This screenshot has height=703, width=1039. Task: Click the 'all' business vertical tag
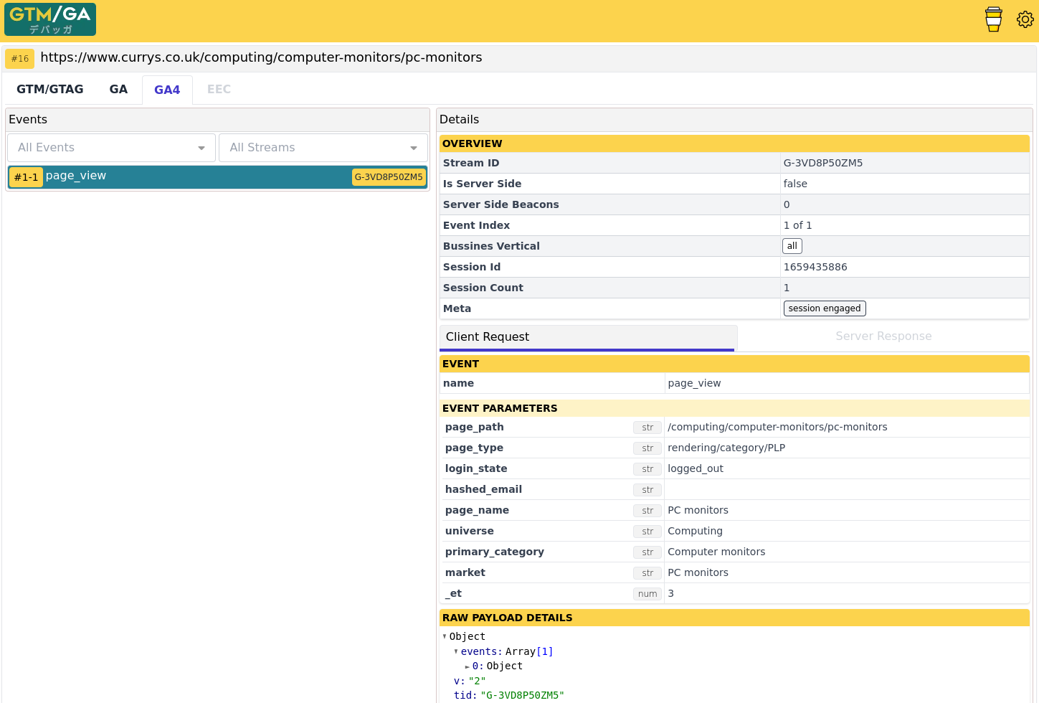pyautogui.click(x=792, y=246)
